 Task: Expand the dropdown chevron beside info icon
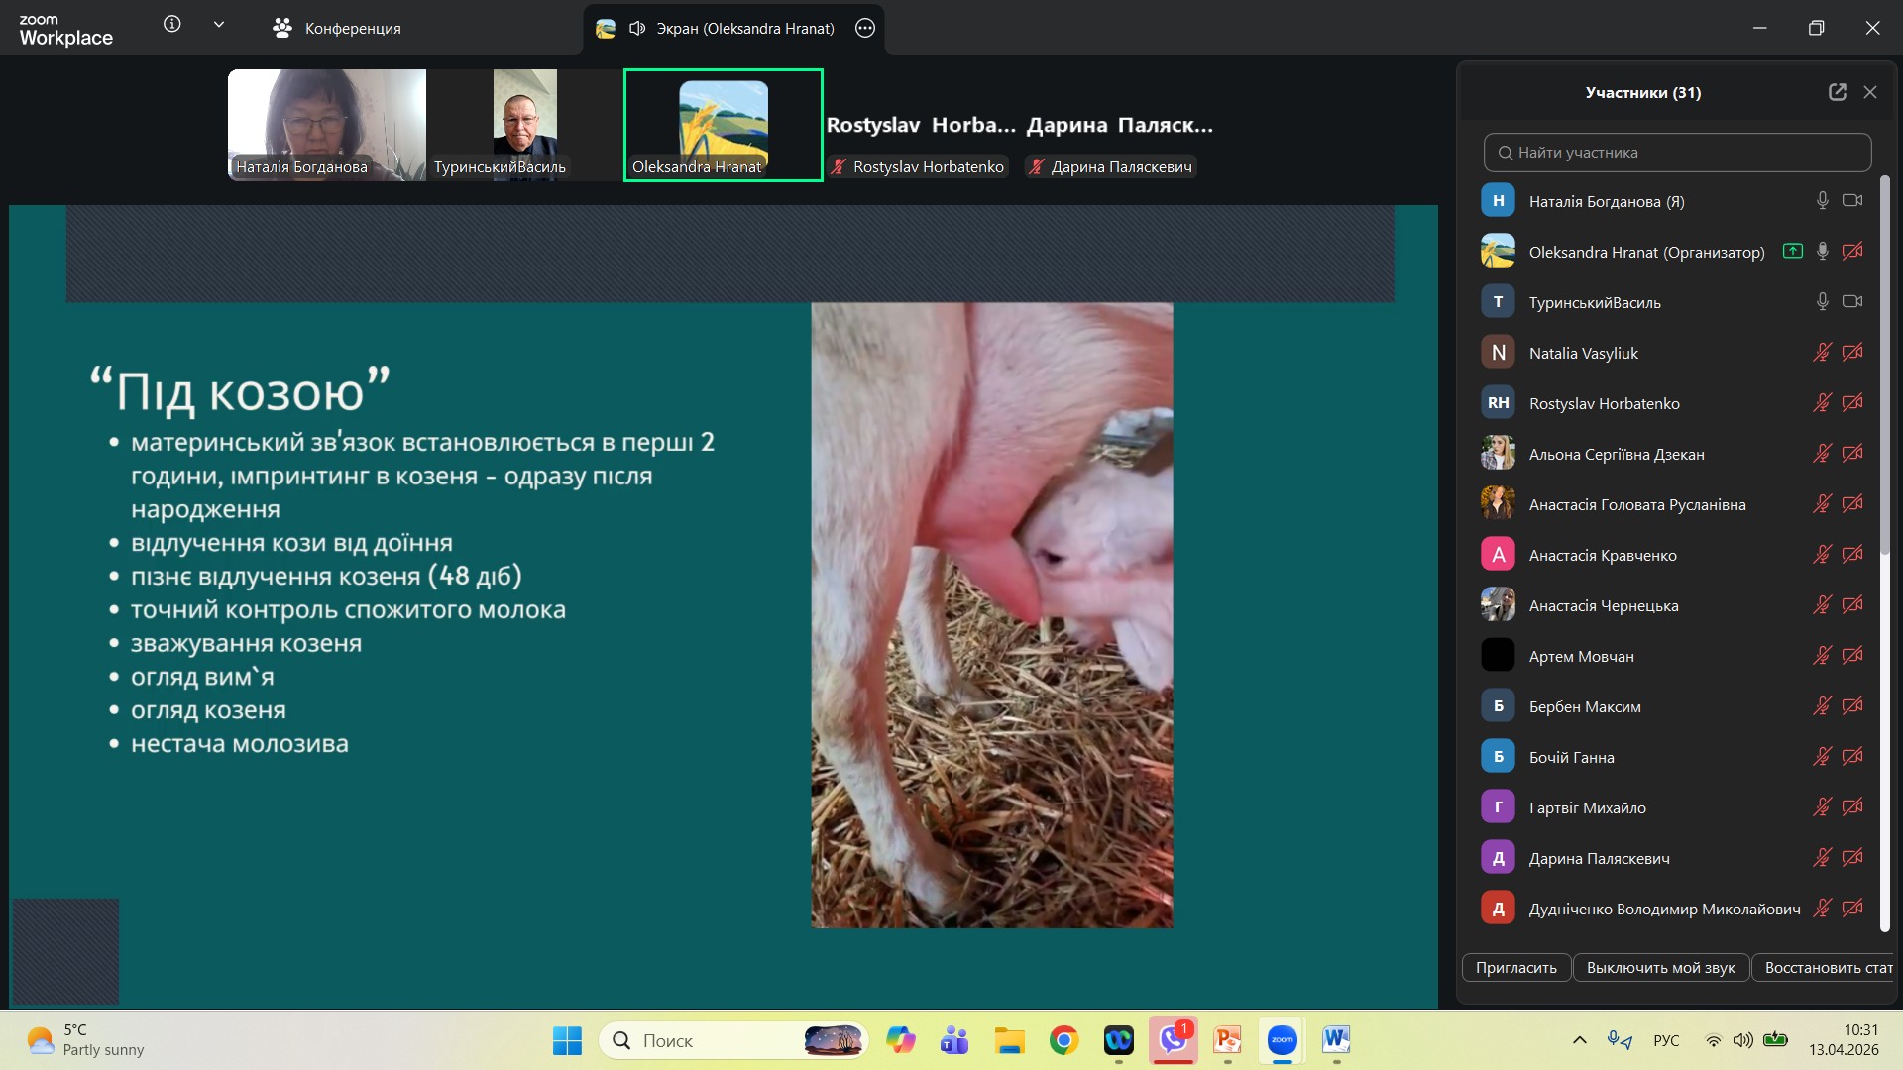click(x=219, y=25)
